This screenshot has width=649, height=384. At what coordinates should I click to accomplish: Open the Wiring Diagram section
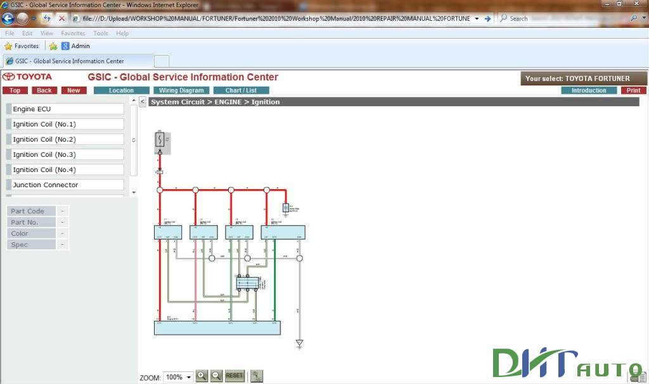tap(181, 90)
